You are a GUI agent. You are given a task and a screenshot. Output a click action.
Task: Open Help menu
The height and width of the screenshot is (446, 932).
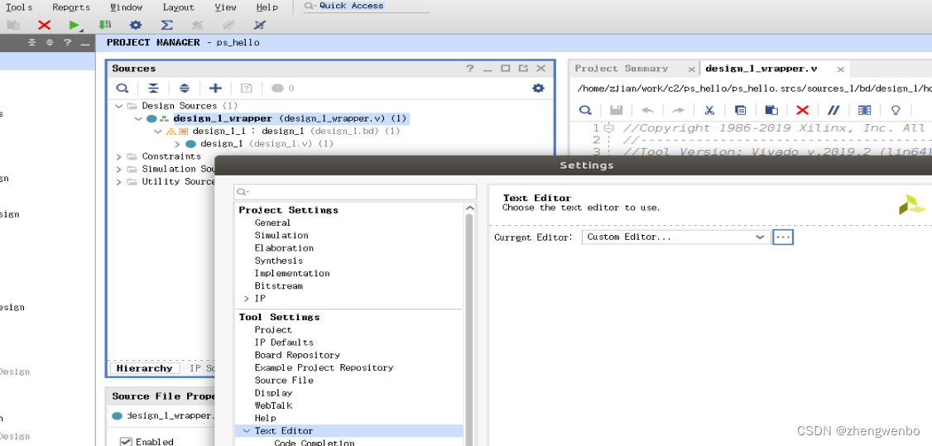click(x=267, y=7)
